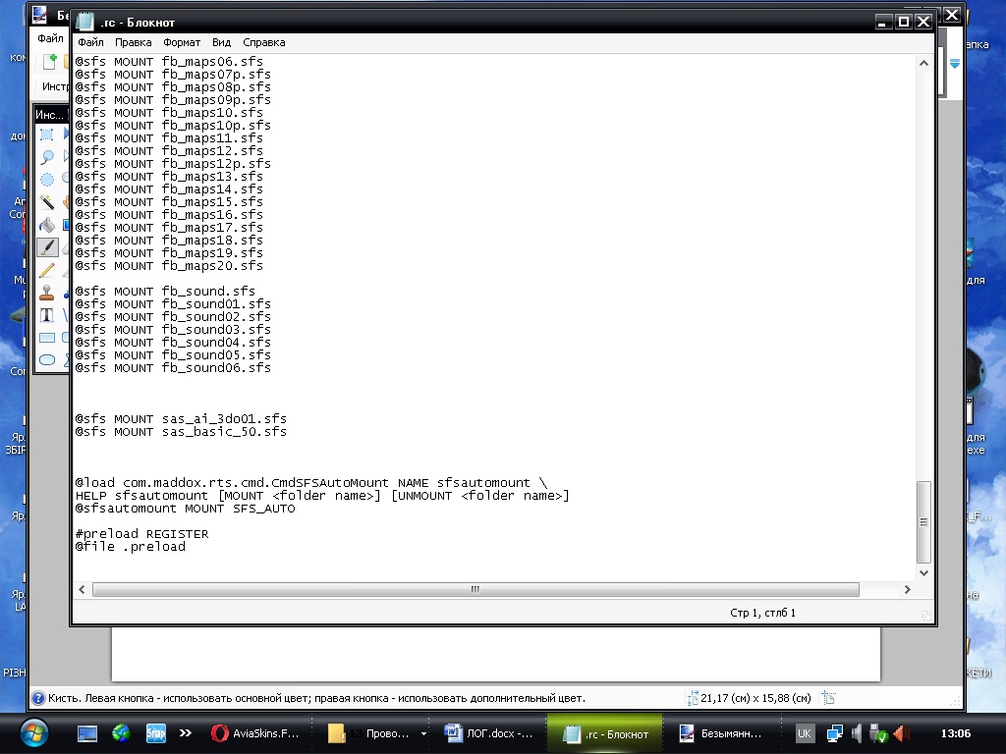Open the Windows Start orb

33,732
